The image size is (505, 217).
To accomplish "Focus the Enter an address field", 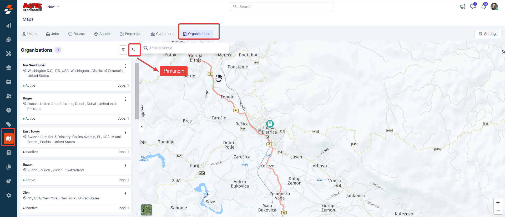I will 187,48.
